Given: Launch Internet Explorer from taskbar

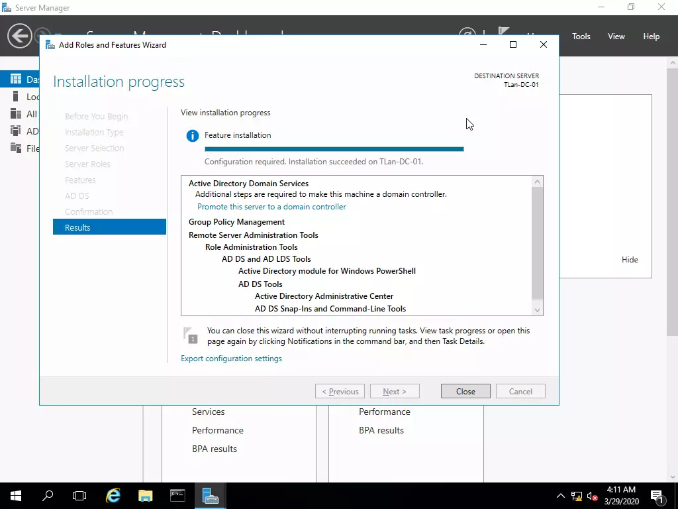Looking at the screenshot, I should (113, 496).
